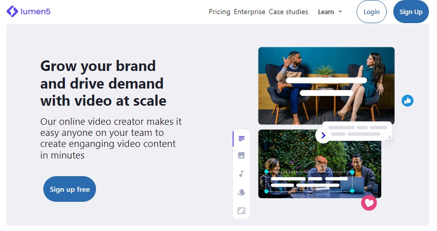
Task: Select the aspect ratio icon in sidebar
Action: tap(241, 210)
